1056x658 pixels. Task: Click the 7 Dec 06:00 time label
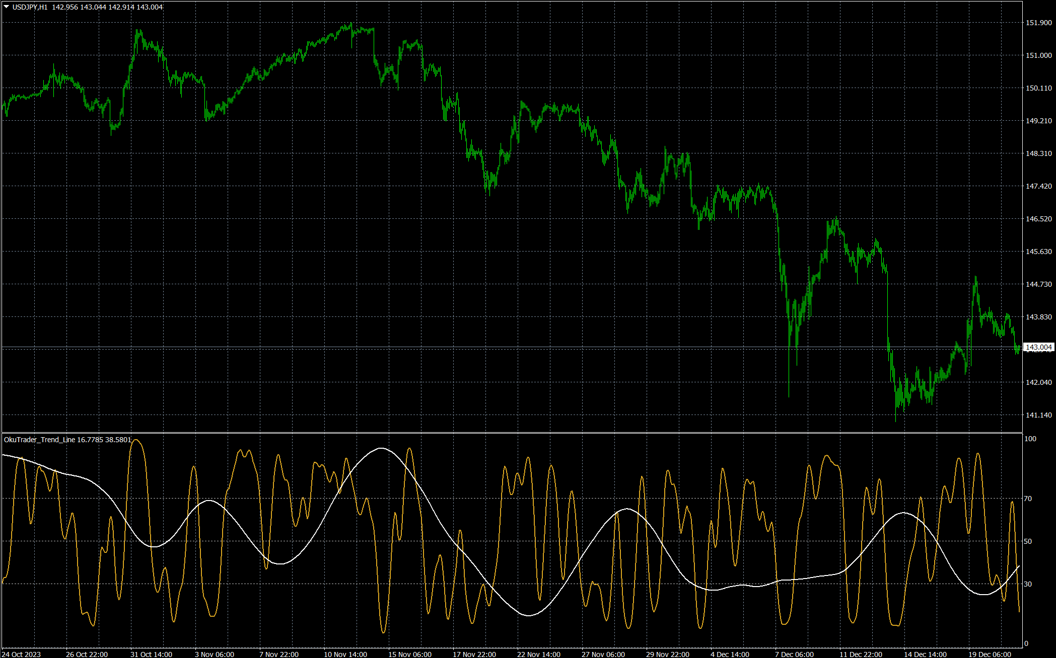tap(794, 654)
